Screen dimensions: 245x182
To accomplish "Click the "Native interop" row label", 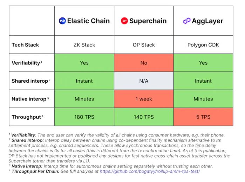I will (x=29, y=99).
